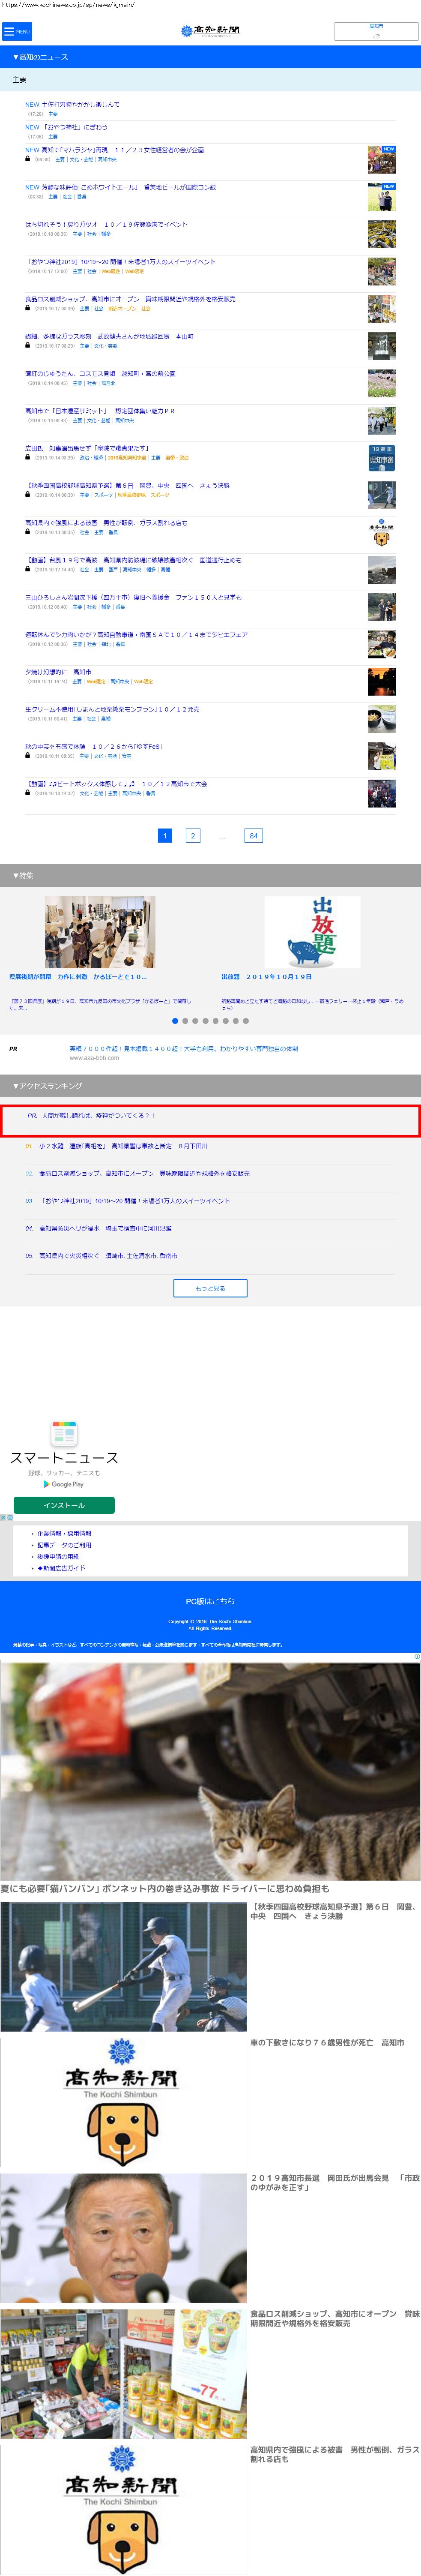The height and width of the screenshot is (2576, 421).
Task: Select the first carousel dot
Action: [x=175, y=1021]
